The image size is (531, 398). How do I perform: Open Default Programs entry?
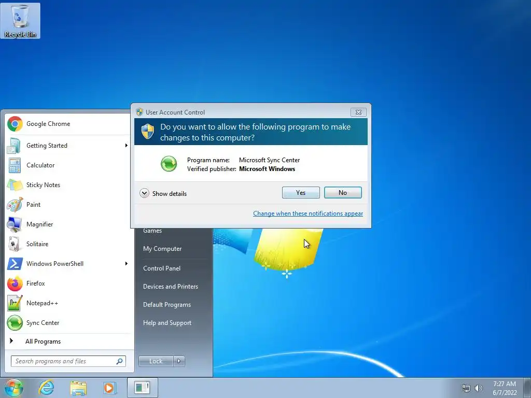166,305
